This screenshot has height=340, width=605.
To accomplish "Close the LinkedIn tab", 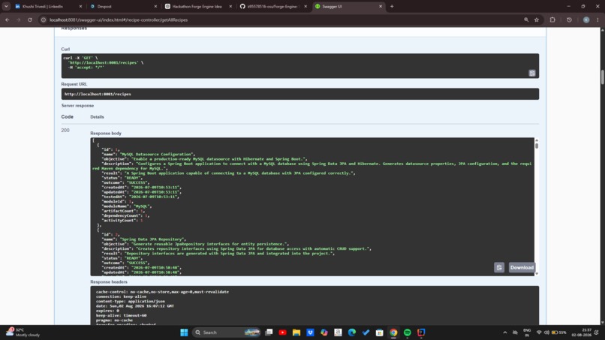I will (80, 6).
